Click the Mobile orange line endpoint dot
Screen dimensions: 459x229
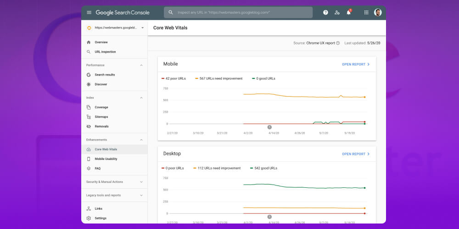(365, 97)
